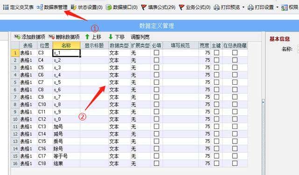Click the name cell 除号

(66, 148)
